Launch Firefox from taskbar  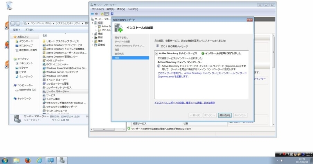(x=28, y=160)
